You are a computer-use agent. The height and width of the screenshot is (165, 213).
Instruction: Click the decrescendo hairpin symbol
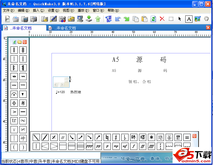(x=54, y=146)
